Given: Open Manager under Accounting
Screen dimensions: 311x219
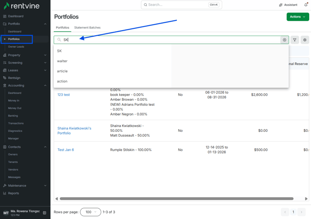Looking at the screenshot, I should coord(13,139).
